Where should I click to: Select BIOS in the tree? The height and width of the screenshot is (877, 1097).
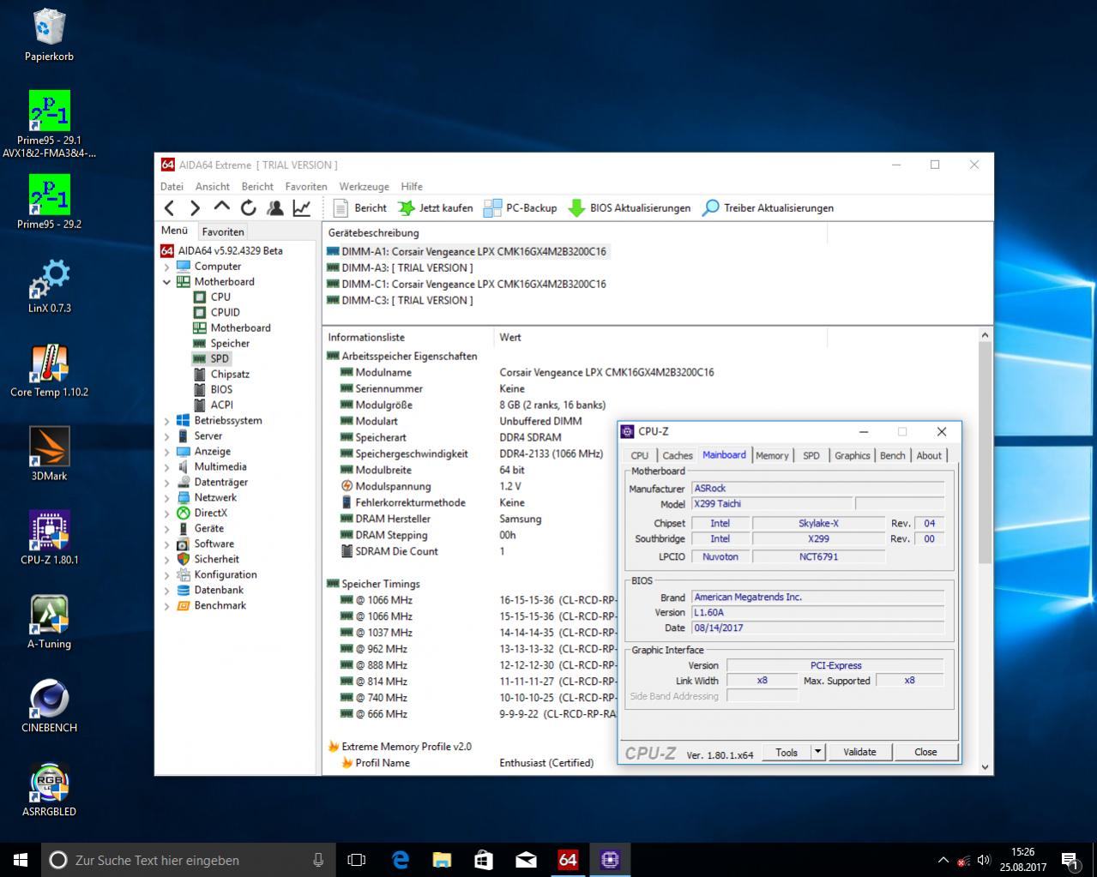coord(213,389)
